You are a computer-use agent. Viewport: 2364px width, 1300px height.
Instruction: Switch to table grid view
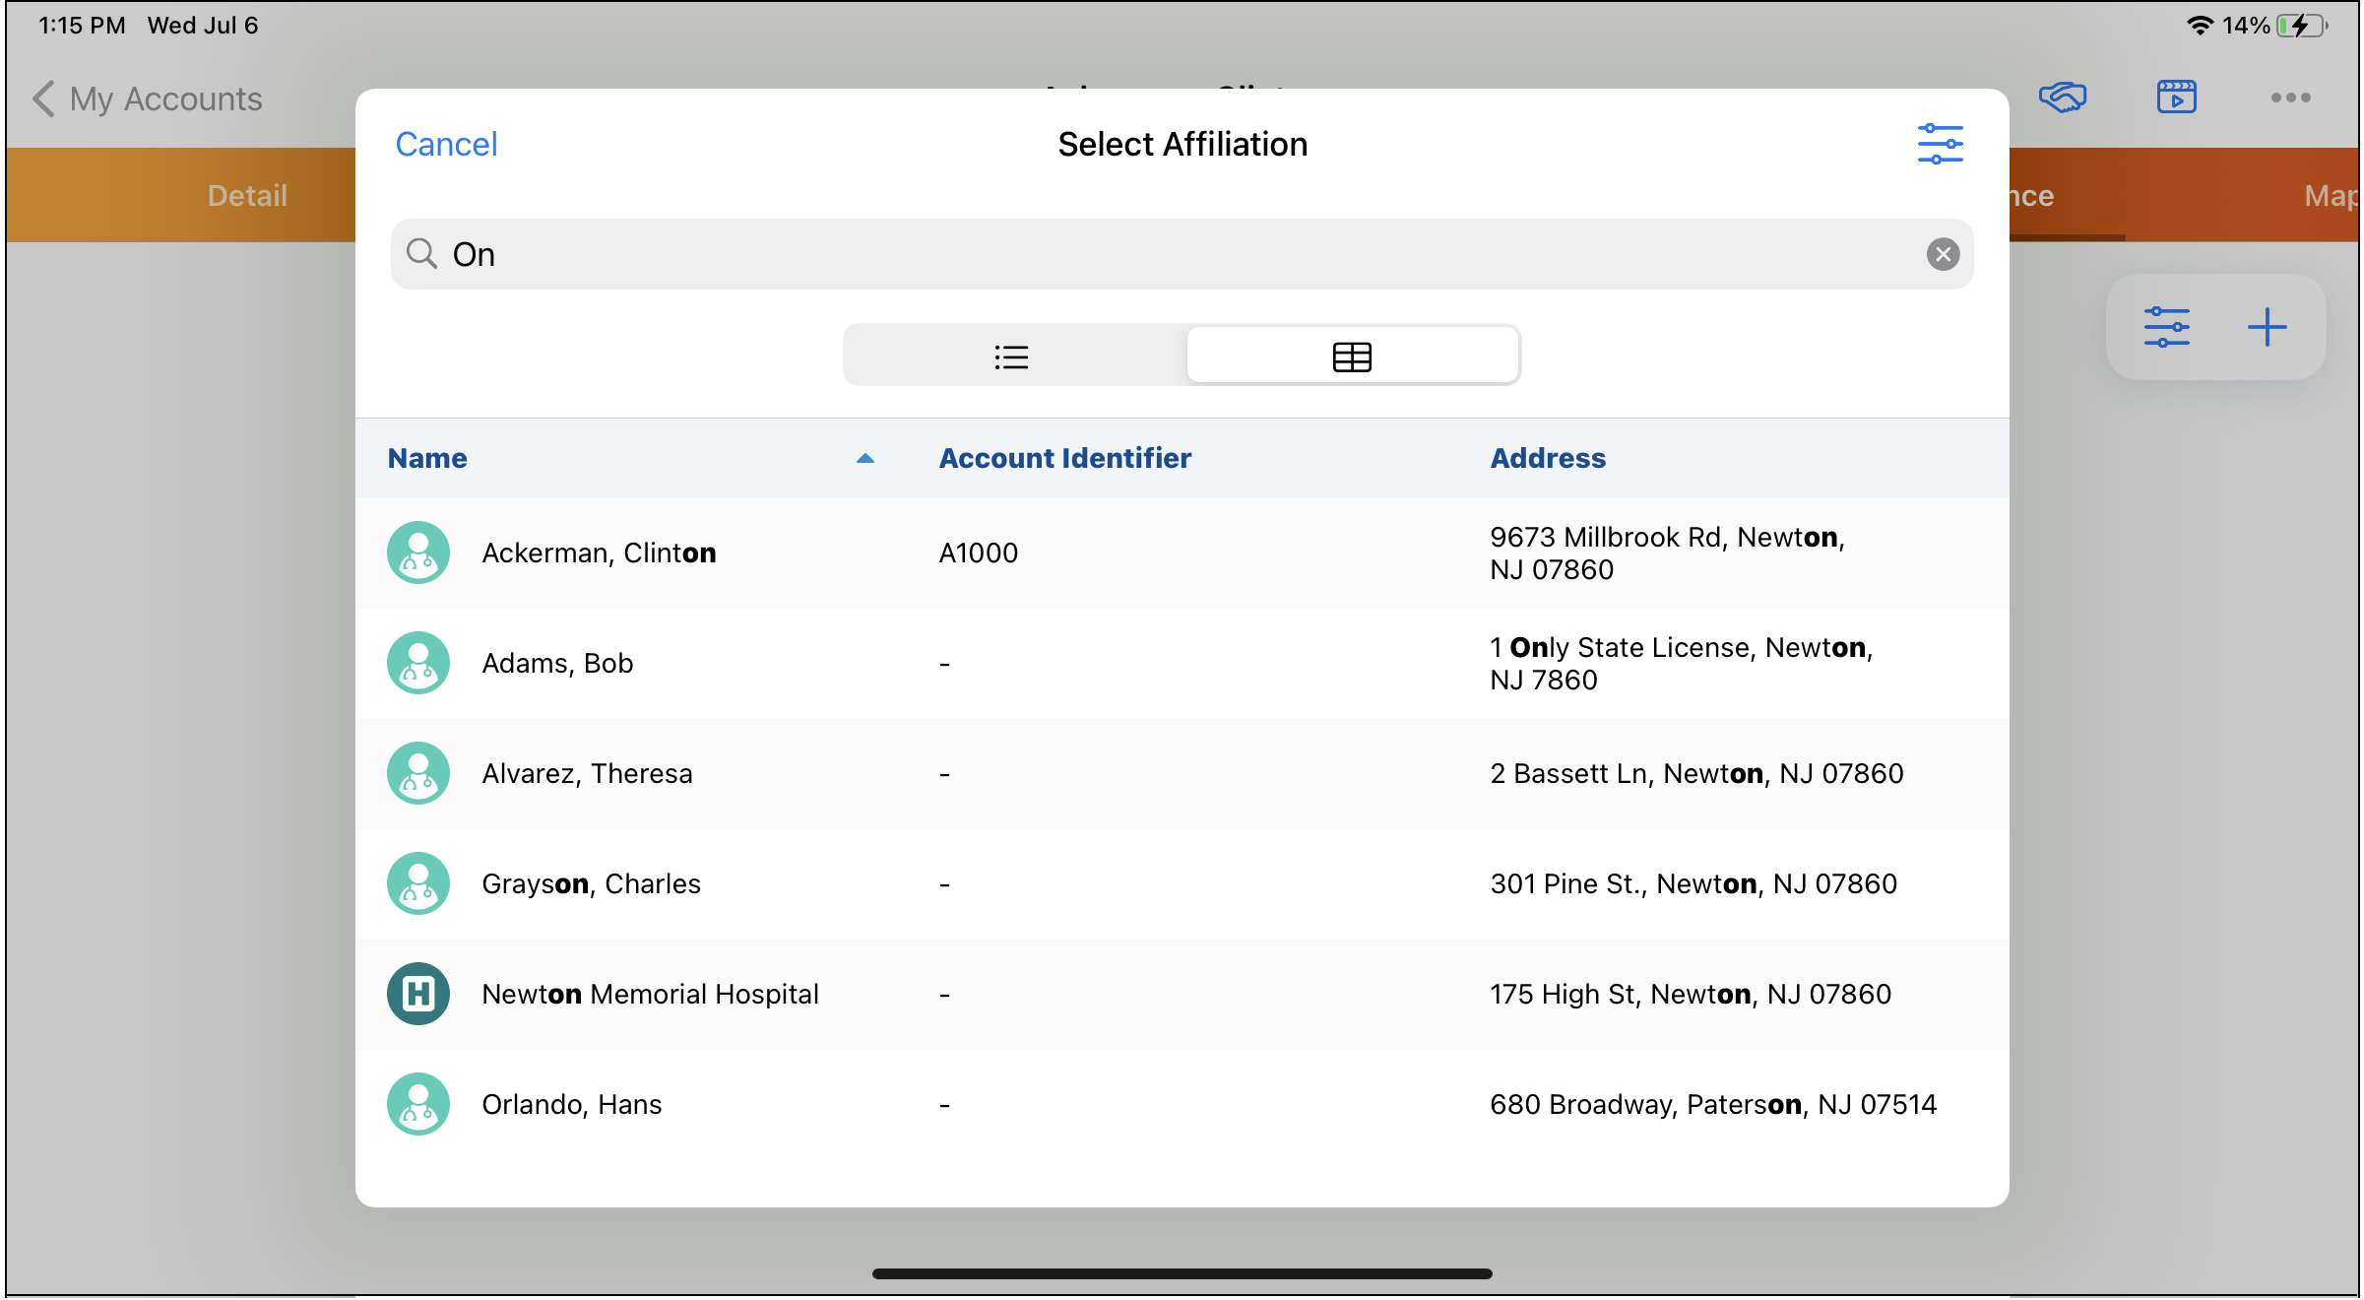click(x=1351, y=357)
